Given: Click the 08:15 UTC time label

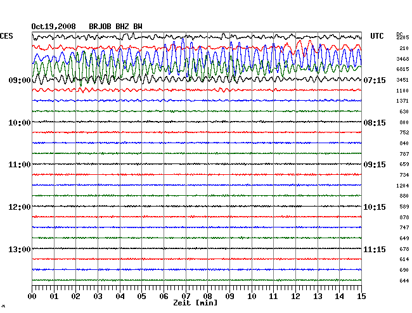Looking at the screenshot, I should [x=375, y=123].
